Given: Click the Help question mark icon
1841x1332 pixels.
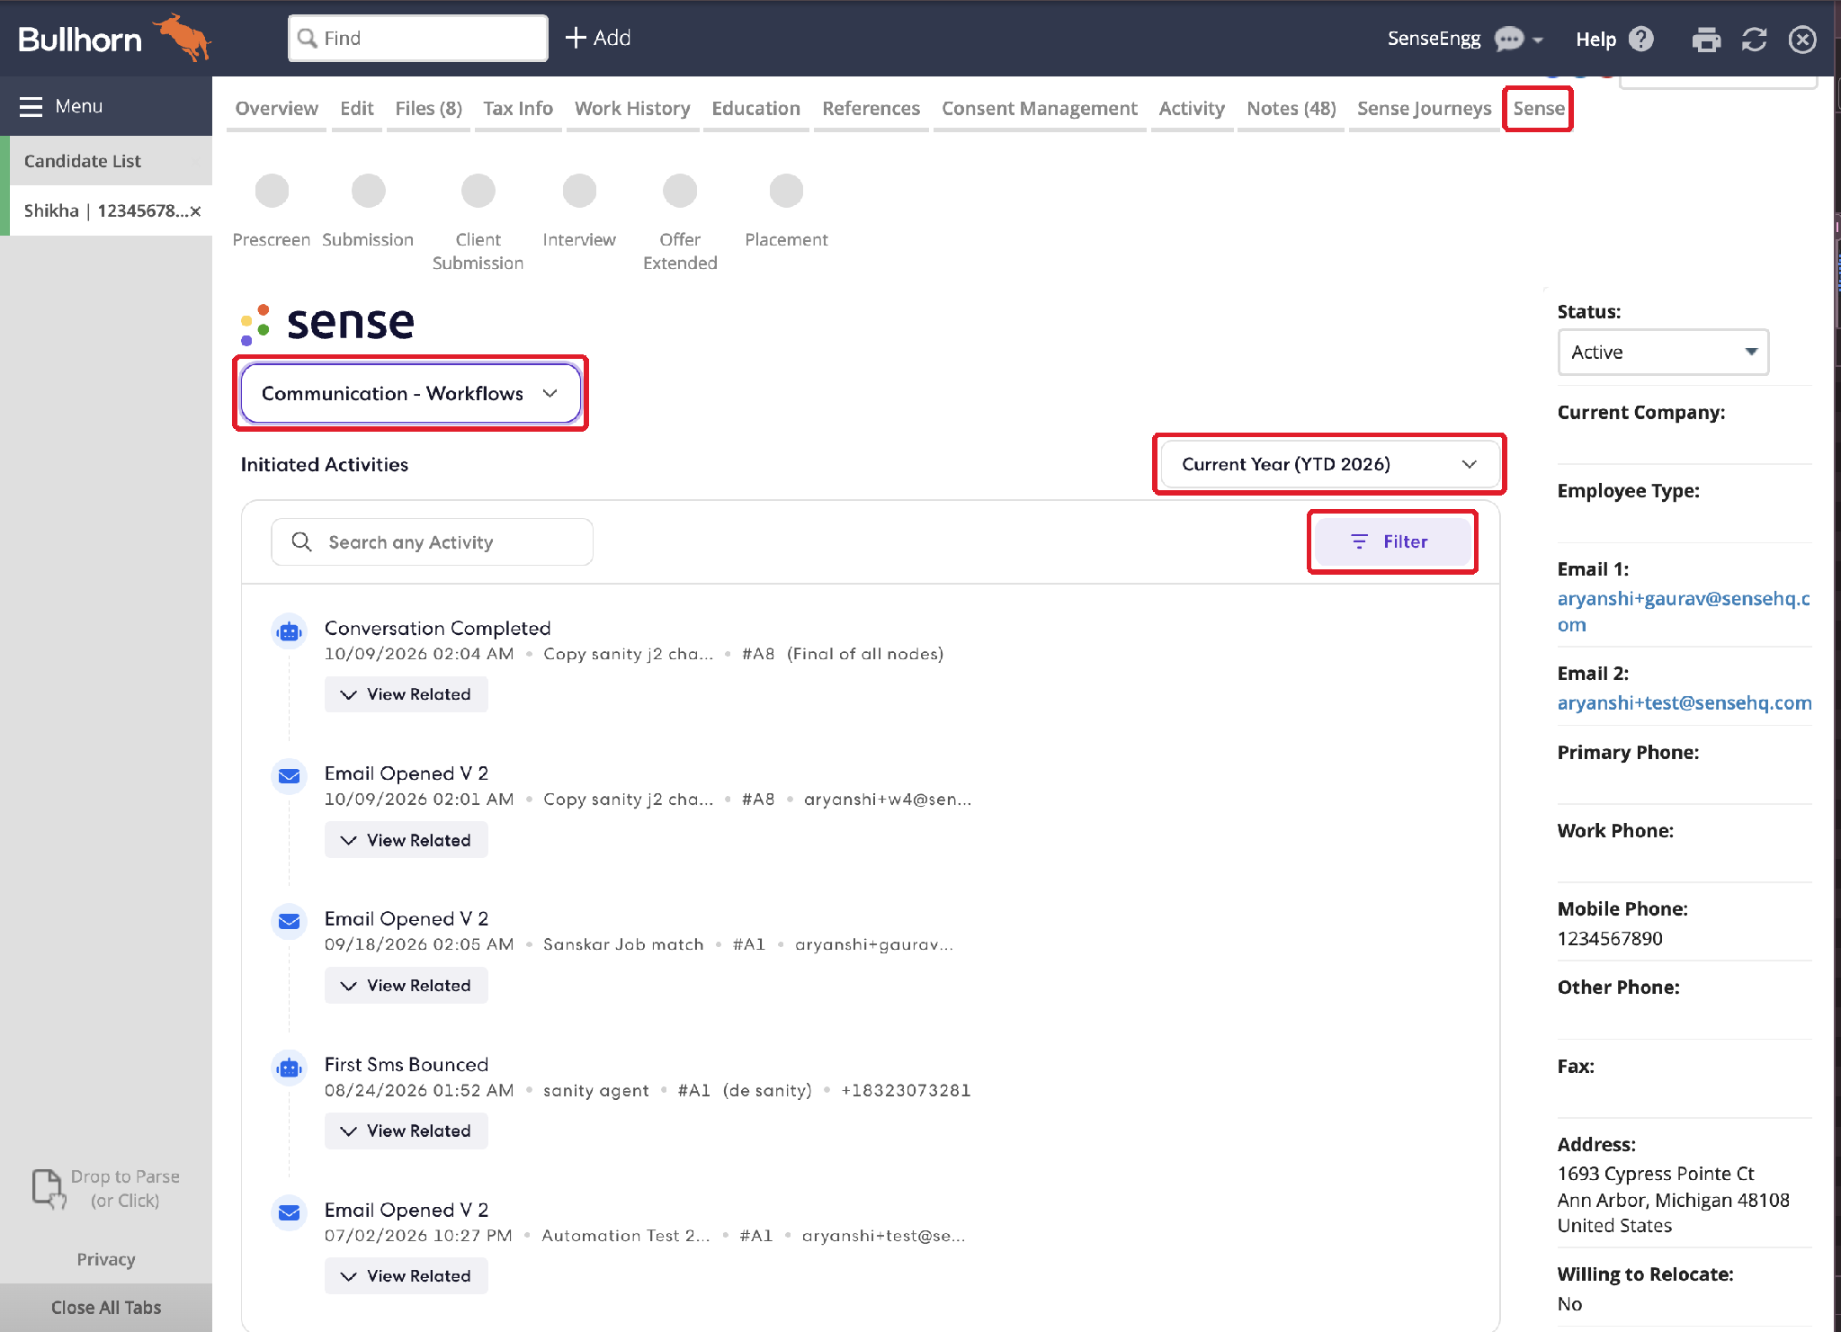Looking at the screenshot, I should 1641,39.
